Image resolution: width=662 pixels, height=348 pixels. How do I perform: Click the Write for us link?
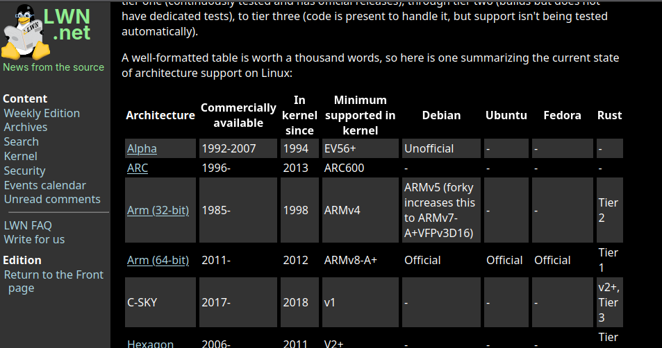point(34,239)
